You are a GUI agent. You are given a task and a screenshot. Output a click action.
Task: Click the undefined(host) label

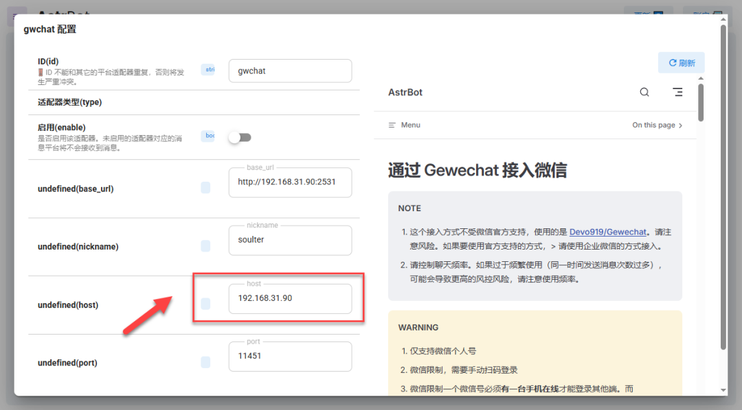[68, 305]
